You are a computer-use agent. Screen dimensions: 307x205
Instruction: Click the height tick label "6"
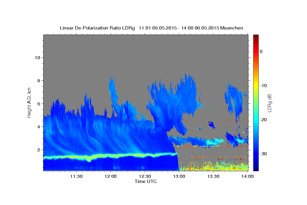pos(39,104)
